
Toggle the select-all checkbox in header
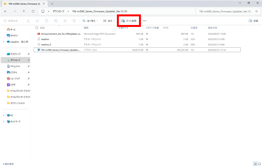[x=37, y=28]
